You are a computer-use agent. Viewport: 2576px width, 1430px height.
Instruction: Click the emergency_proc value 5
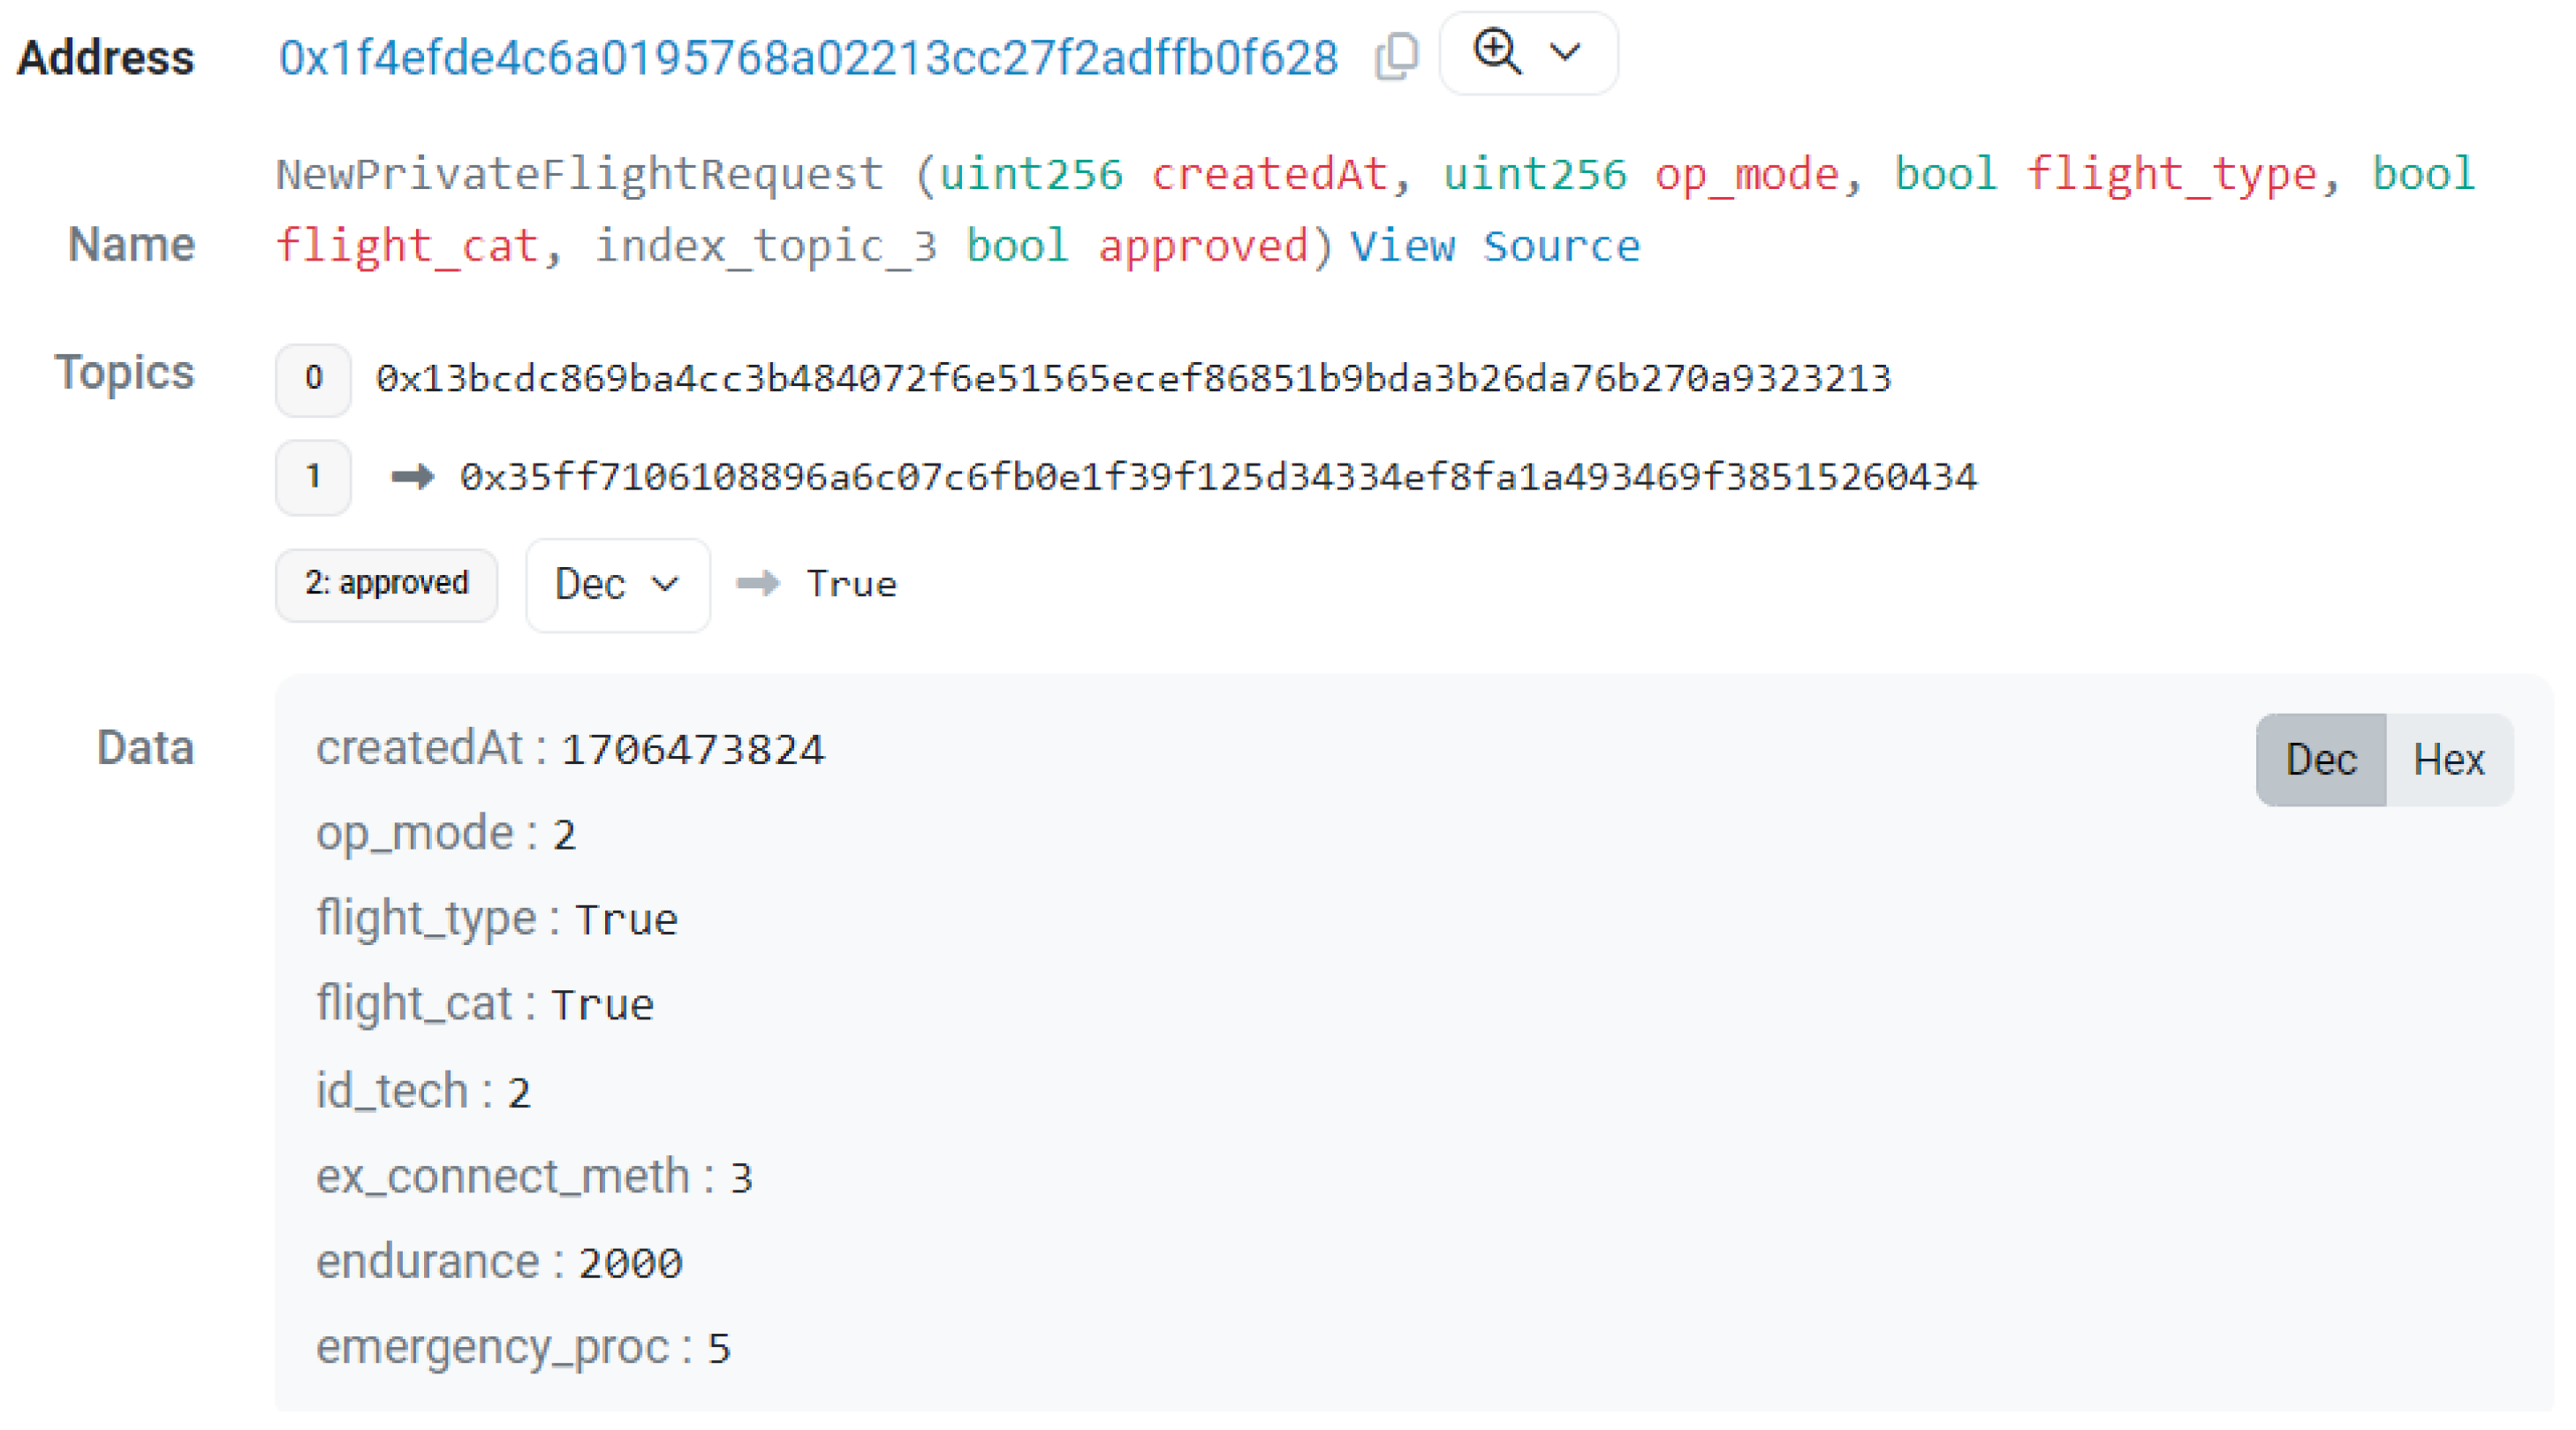tap(720, 1349)
